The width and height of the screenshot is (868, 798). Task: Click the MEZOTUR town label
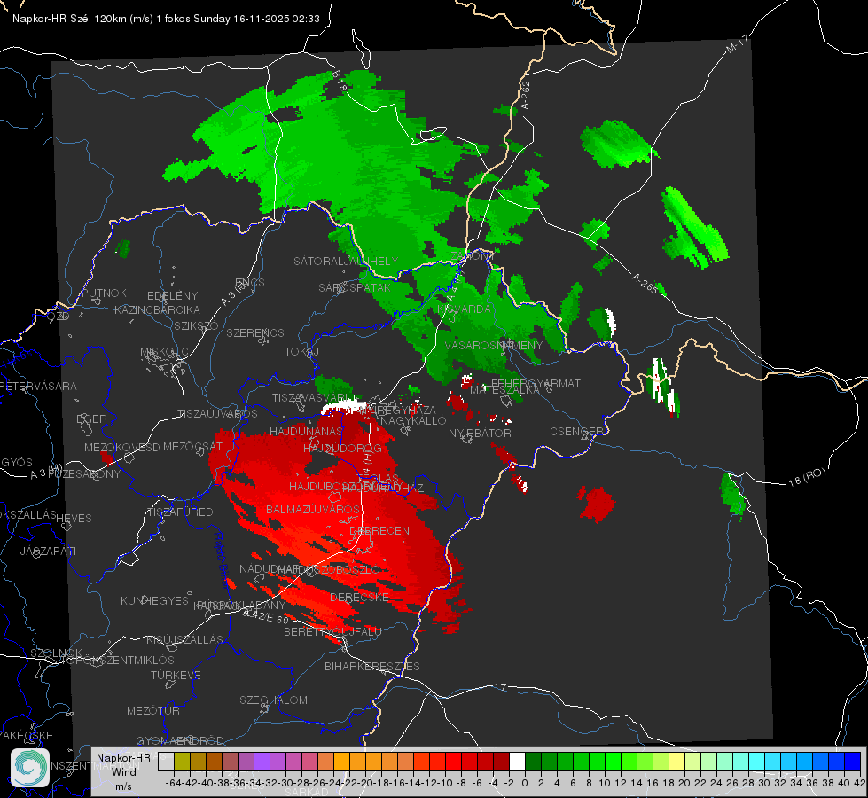(x=153, y=710)
